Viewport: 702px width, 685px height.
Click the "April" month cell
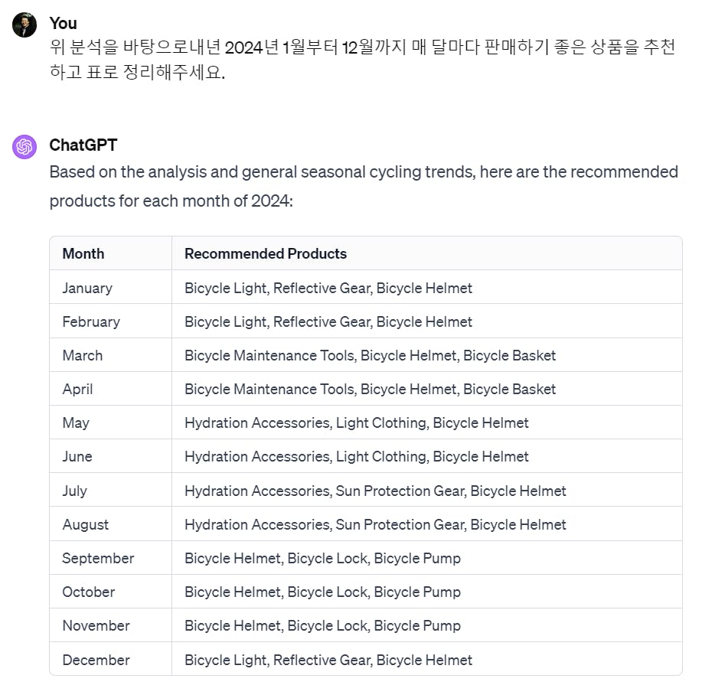78,390
